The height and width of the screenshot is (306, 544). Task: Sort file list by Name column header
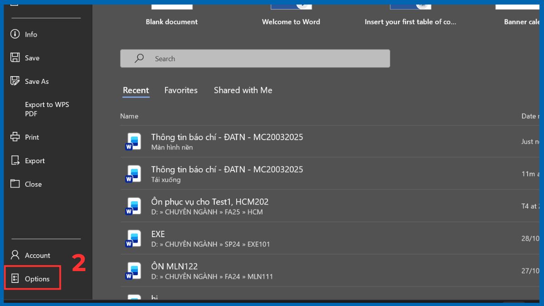(129, 116)
